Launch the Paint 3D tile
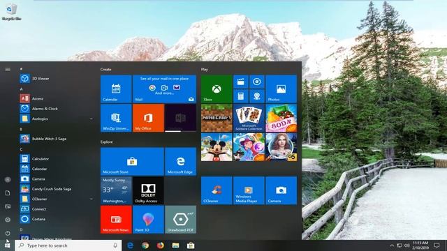Image resolution: width=447 pixels, height=251 pixels. pyautogui.click(x=148, y=220)
